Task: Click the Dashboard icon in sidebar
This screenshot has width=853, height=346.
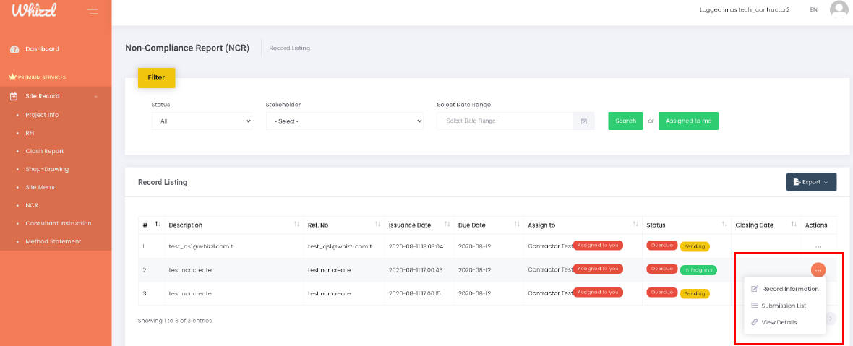Action: [x=14, y=49]
